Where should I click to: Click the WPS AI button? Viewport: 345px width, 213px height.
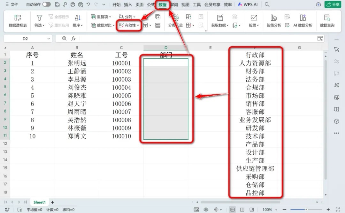coord(249,4)
